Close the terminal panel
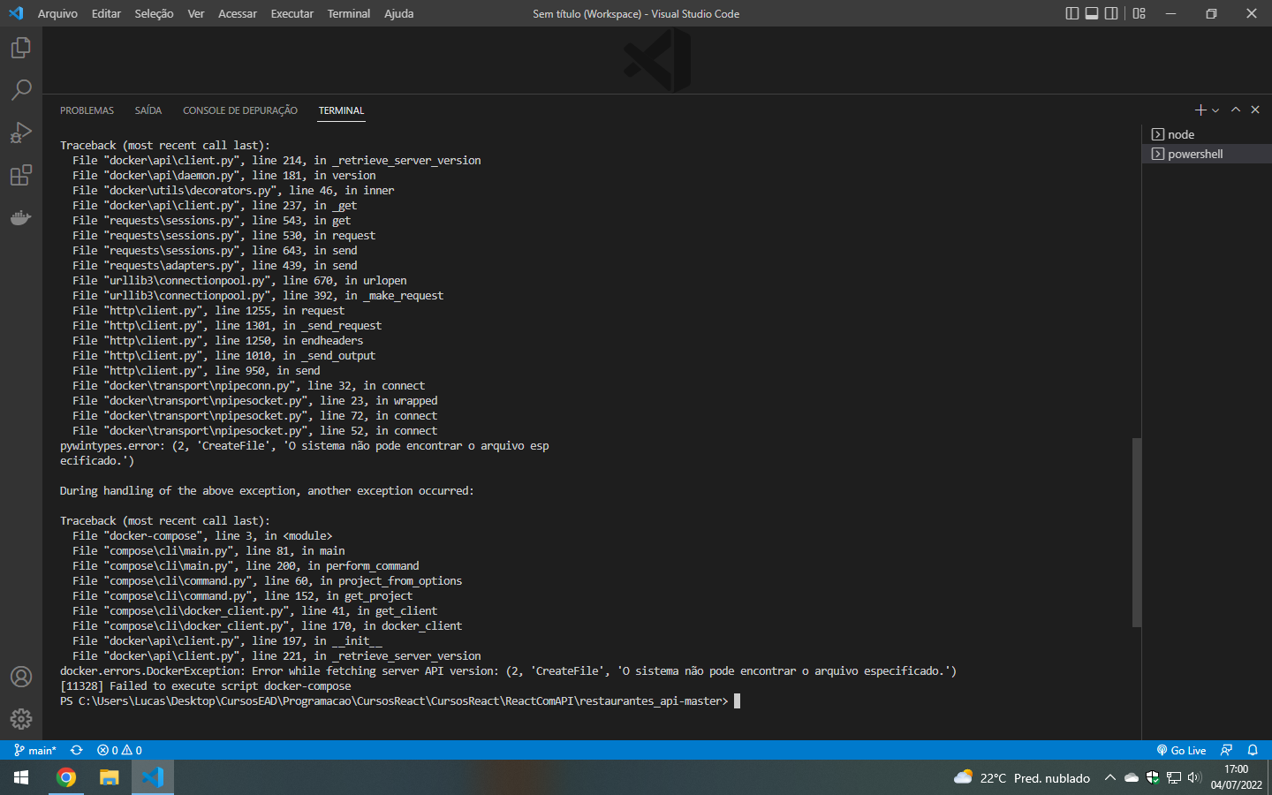The width and height of the screenshot is (1272, 795). point(1255,110)
